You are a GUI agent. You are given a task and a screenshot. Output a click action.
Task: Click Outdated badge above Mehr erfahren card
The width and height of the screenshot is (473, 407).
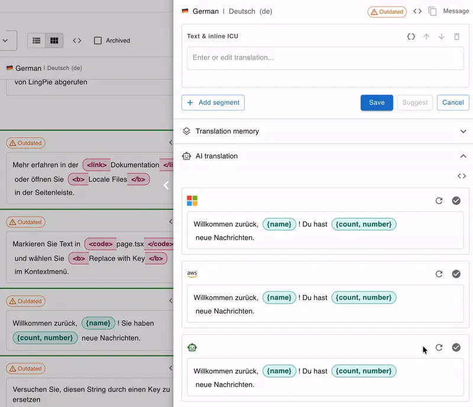point(25,143)
